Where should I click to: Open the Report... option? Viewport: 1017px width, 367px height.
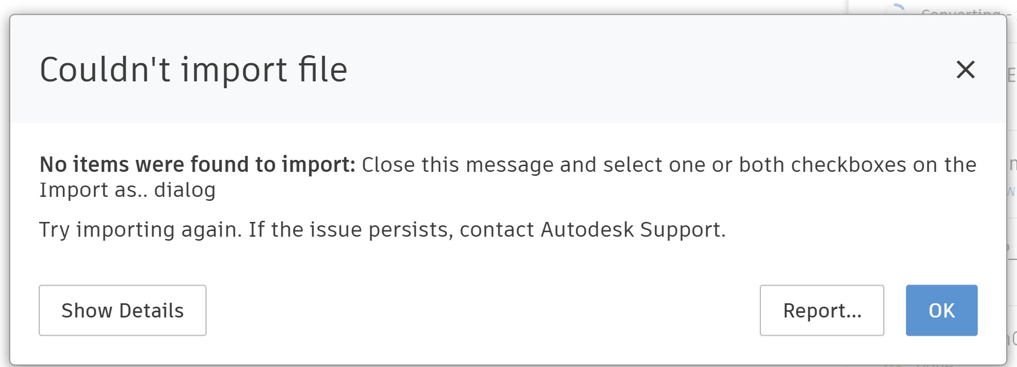click(821, 311)
